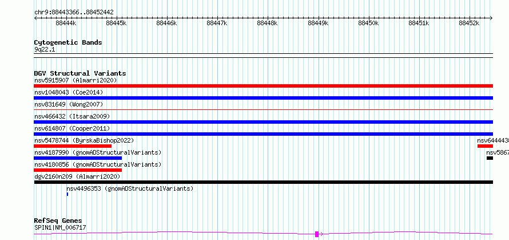Open variant label dgv2160n209 (Almarri2020)
509x240 pixels.
click(77, 176)
